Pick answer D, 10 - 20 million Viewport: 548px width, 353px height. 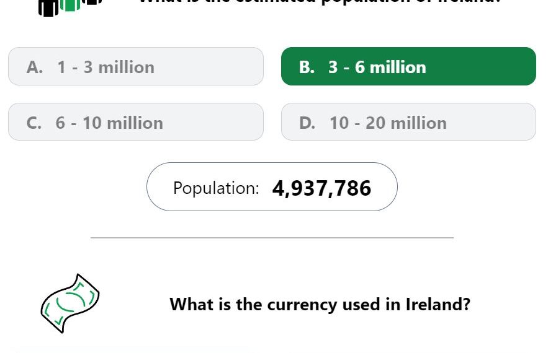tap(408, 122)
